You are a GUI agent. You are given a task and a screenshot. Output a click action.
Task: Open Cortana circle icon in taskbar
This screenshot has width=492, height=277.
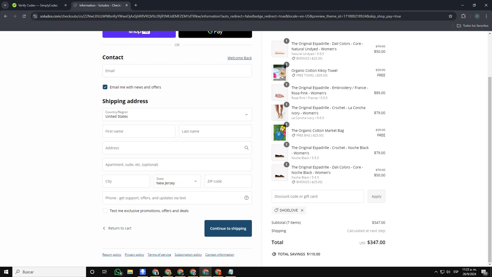pos(92,272)
